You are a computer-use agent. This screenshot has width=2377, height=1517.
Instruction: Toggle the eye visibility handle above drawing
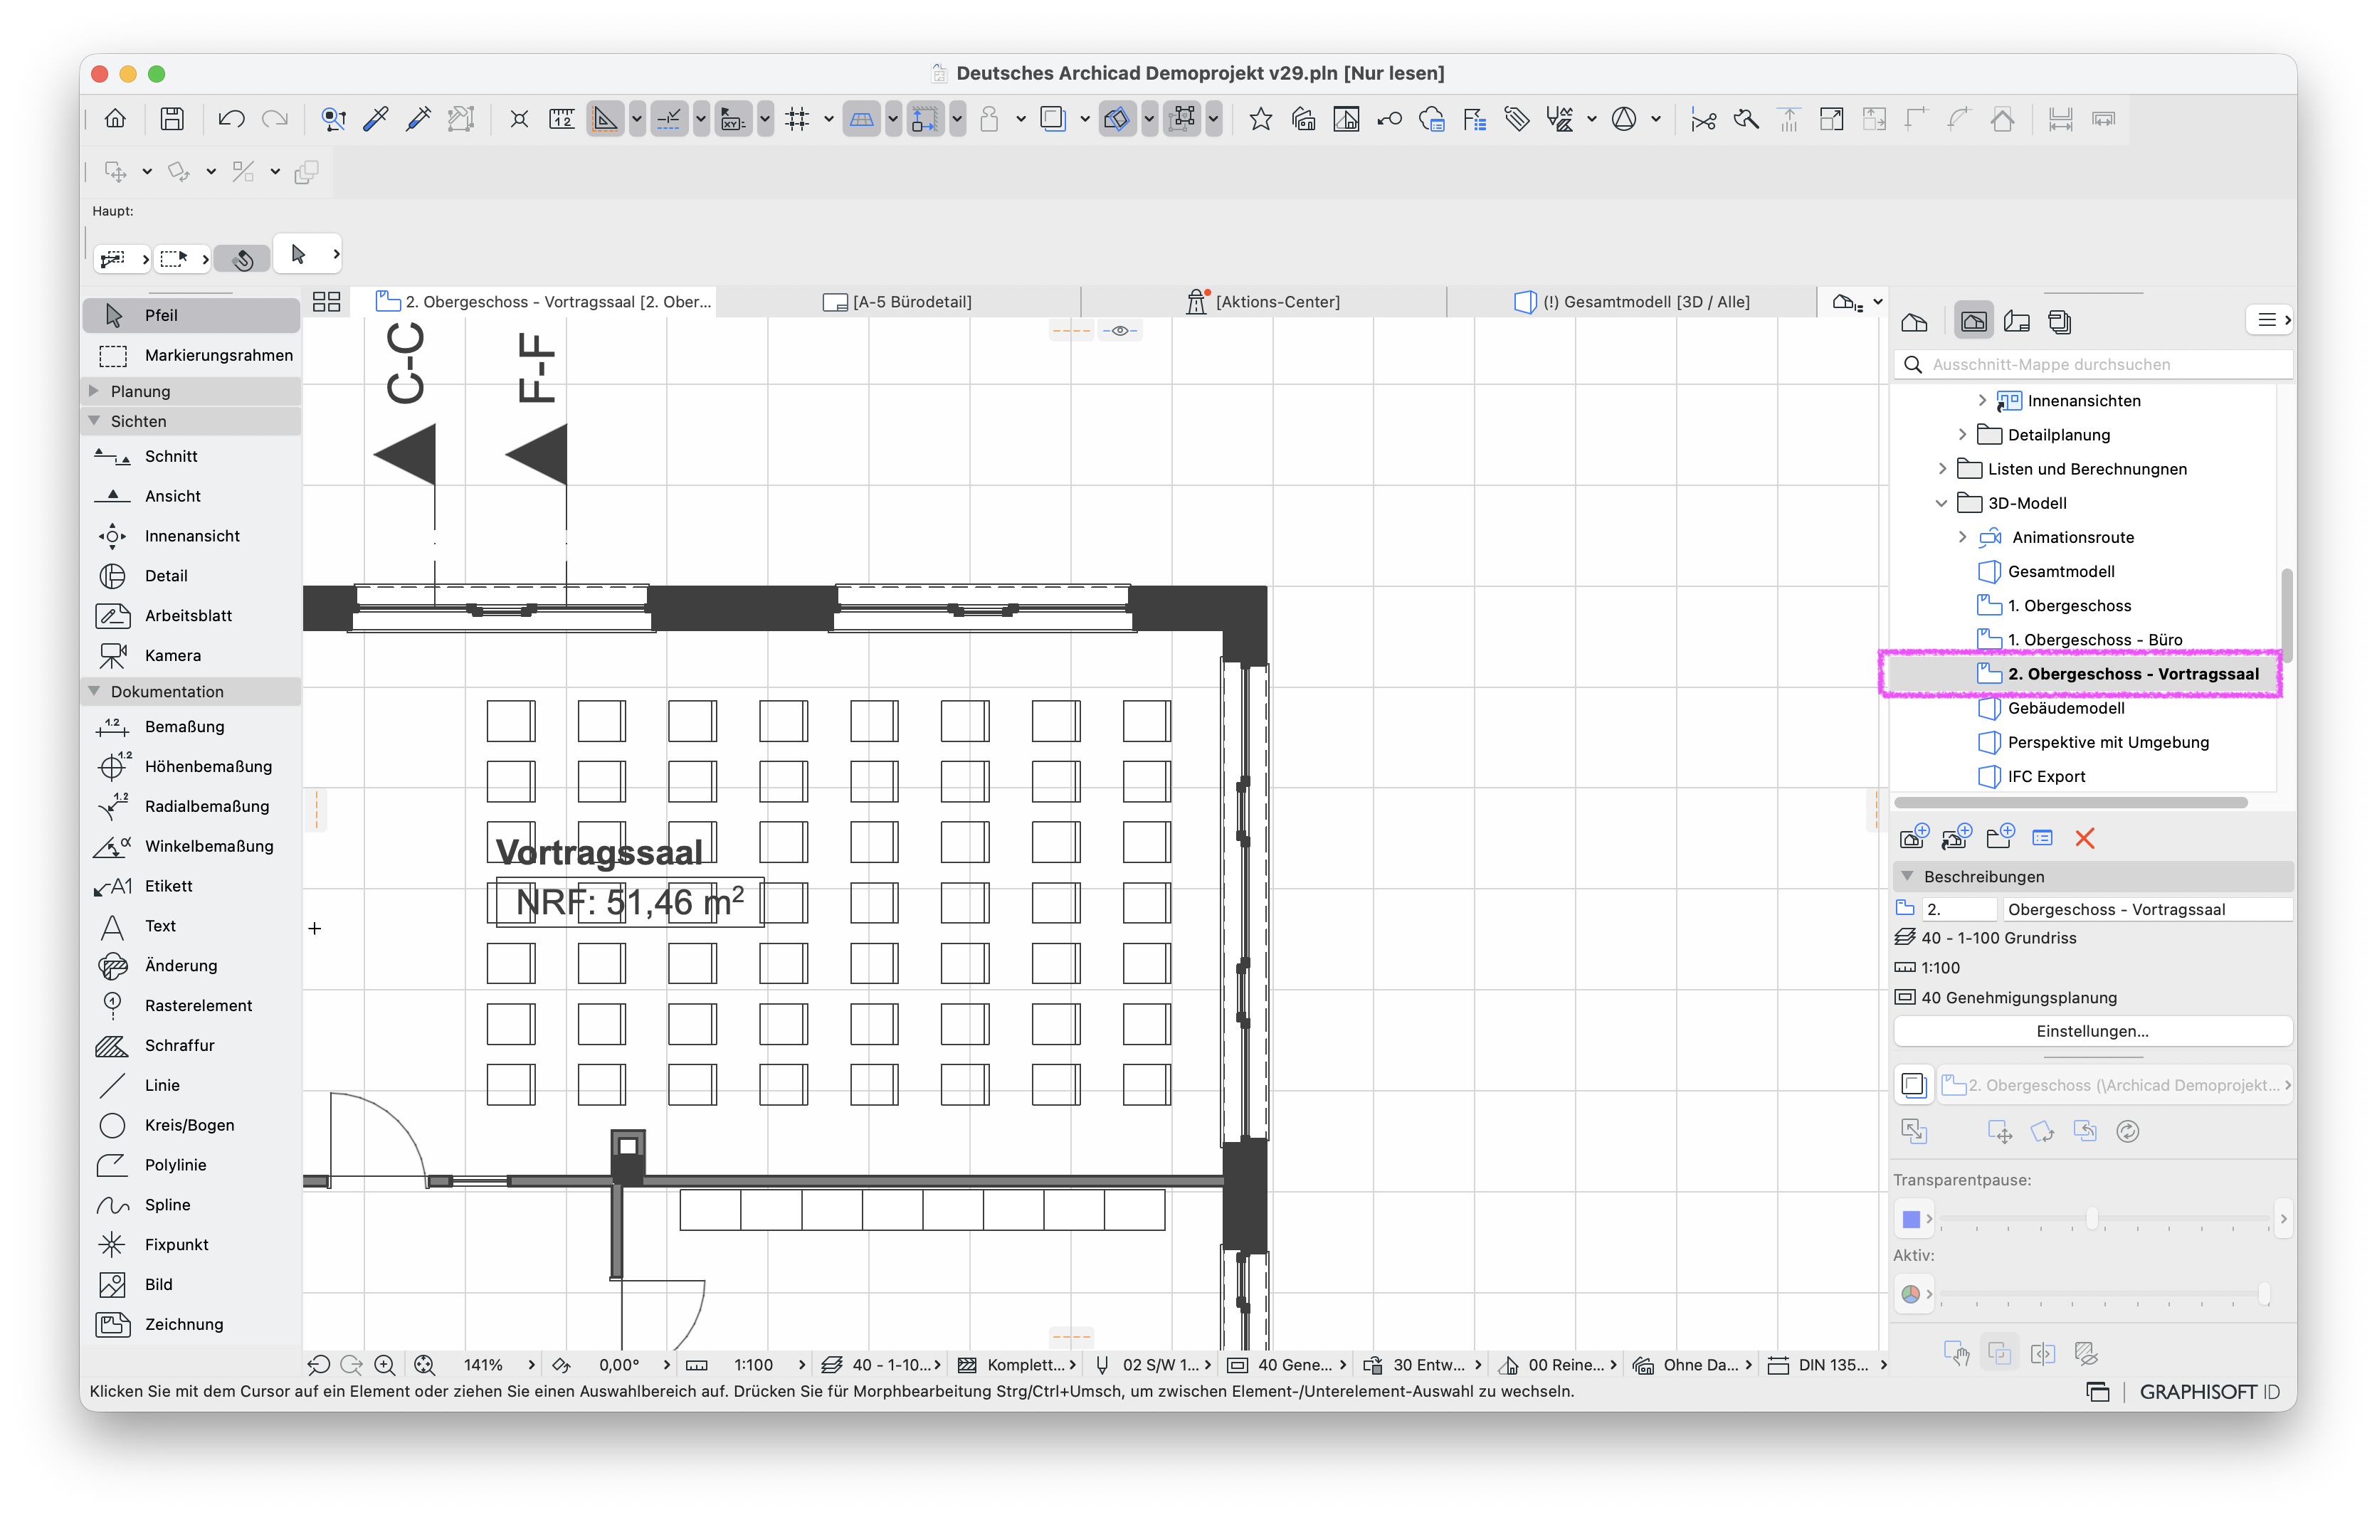(x=1119, y=331)
